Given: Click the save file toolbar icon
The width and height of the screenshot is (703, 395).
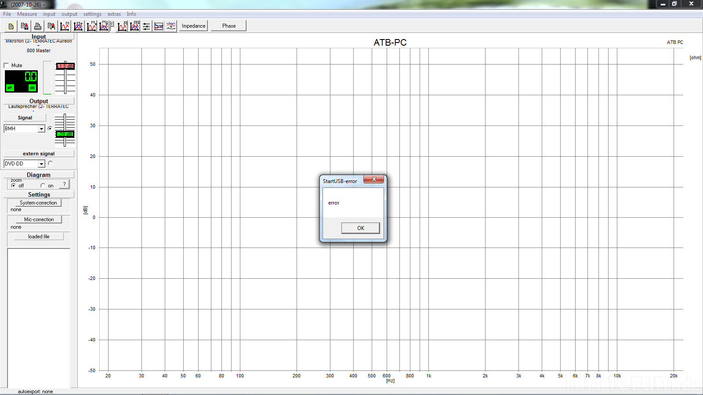Looking at the screenshot, I should (x=25, y=26).
